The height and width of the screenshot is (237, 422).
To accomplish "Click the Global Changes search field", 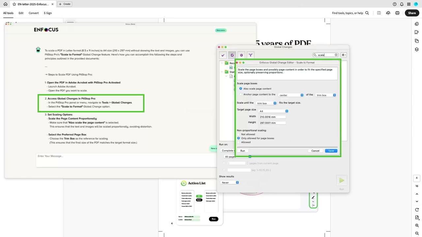I will [325, 55].
